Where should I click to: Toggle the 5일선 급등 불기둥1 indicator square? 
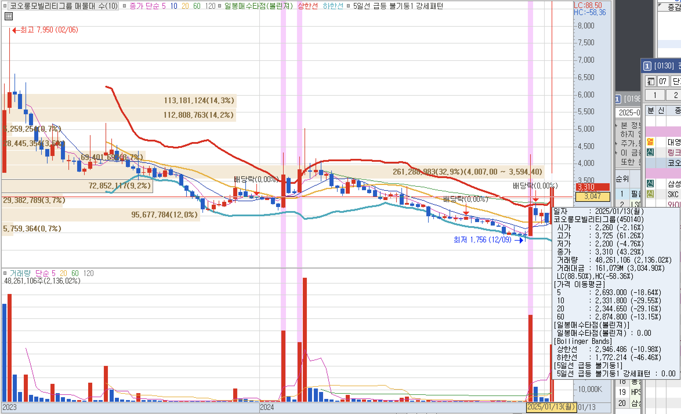tap(348, 6)
